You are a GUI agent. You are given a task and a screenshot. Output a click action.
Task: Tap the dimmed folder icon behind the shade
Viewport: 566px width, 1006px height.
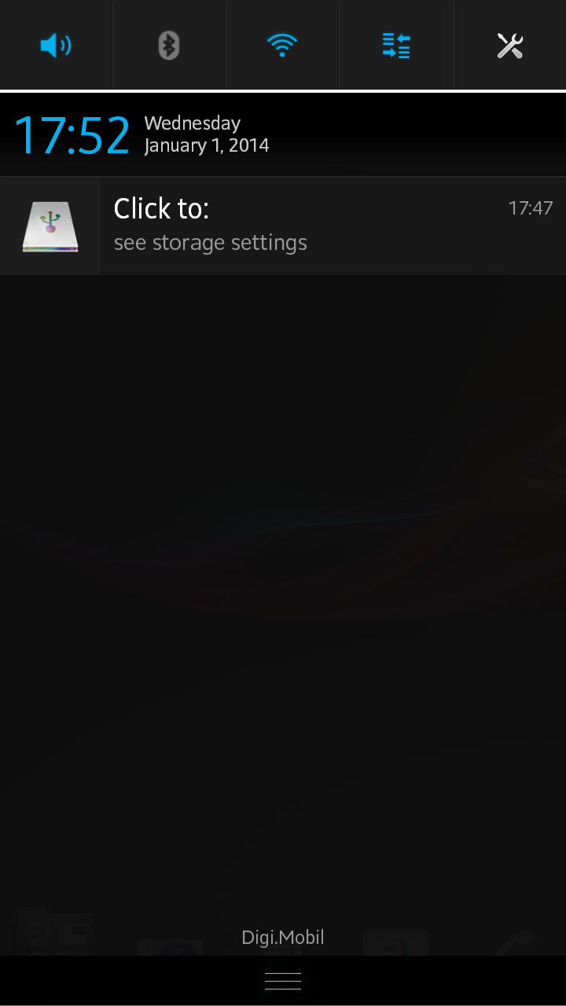point(55,933)
